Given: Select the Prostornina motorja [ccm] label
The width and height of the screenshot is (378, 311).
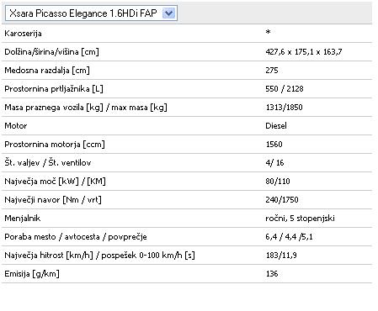Looking at the screenshot, I should 55,145.
